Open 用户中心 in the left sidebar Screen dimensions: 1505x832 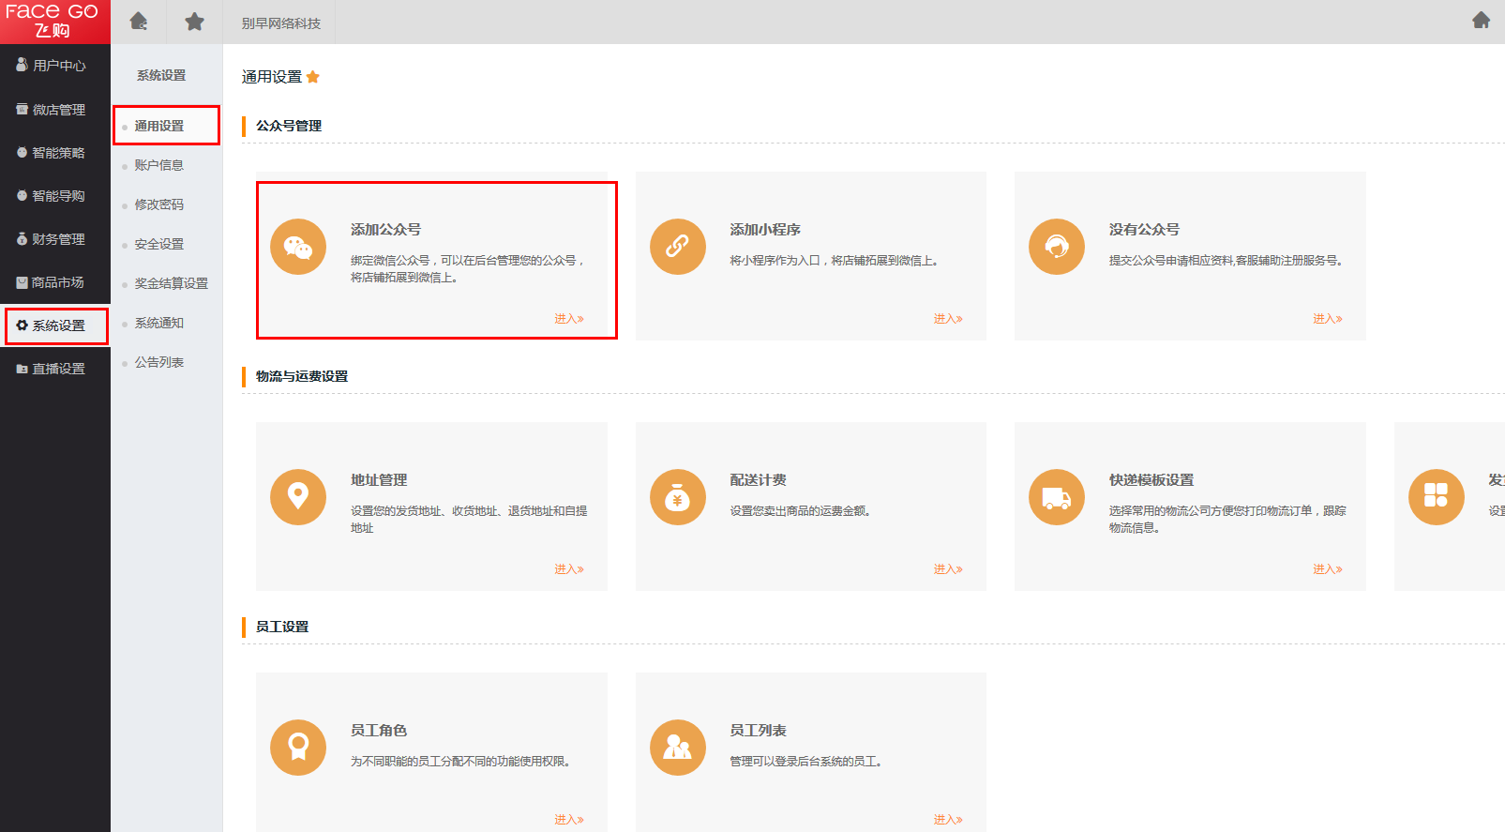pyautogui.click(x=58, y=66)
